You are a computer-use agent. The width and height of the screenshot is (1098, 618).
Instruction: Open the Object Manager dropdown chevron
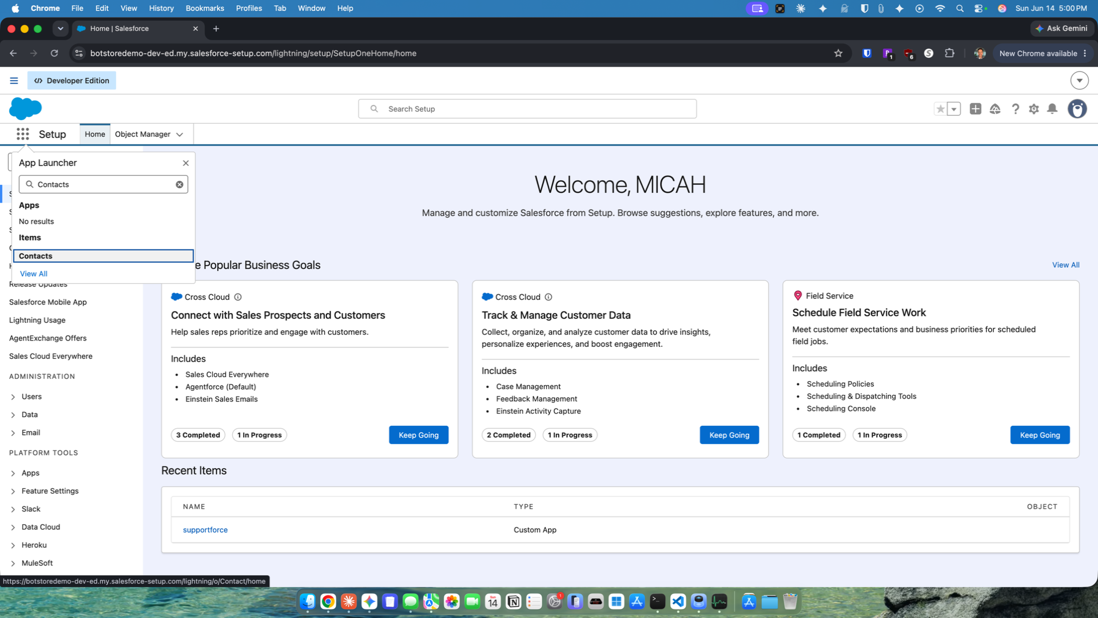(x=180, y=134)
